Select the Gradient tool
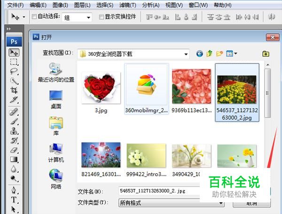 [x=14, y=159]
